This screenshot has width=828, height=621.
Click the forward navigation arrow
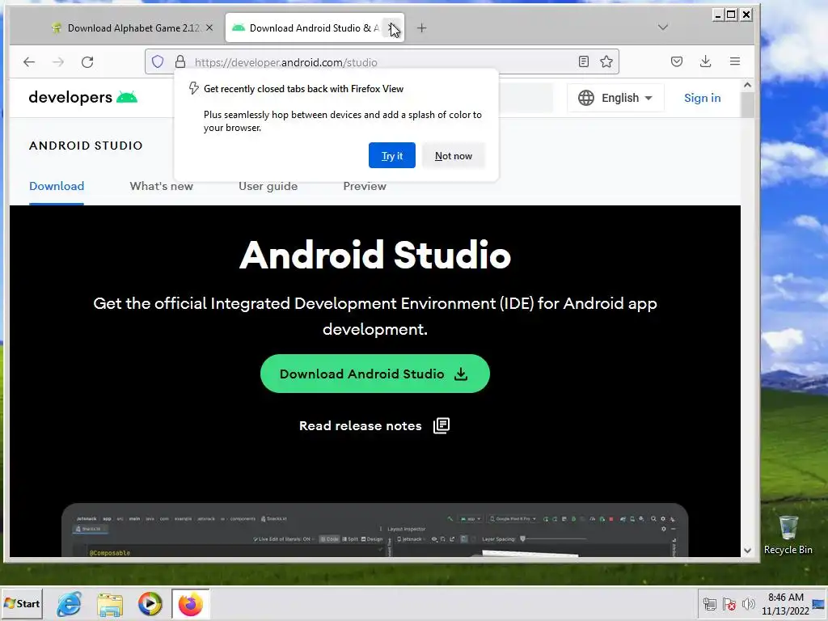(x=58, y=61)
